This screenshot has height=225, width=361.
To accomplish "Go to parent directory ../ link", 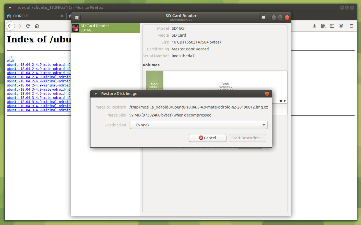I will [x=10, y=56].
